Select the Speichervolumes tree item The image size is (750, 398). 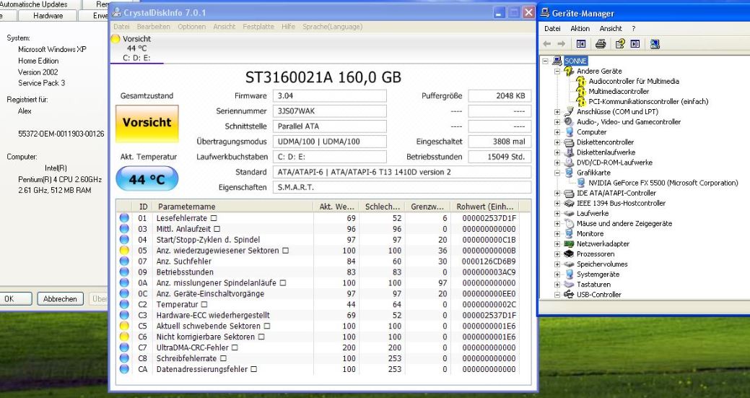tap(602, 264)
